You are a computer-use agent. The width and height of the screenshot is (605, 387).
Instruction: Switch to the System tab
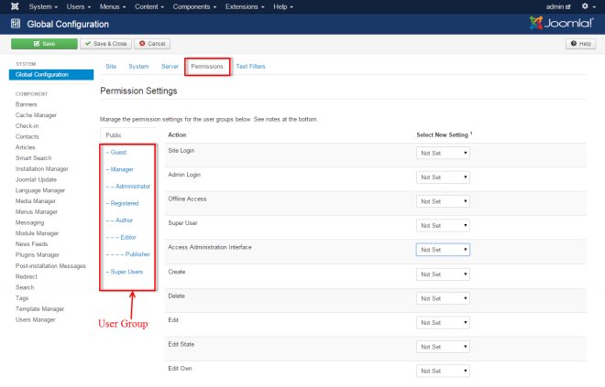138,66
